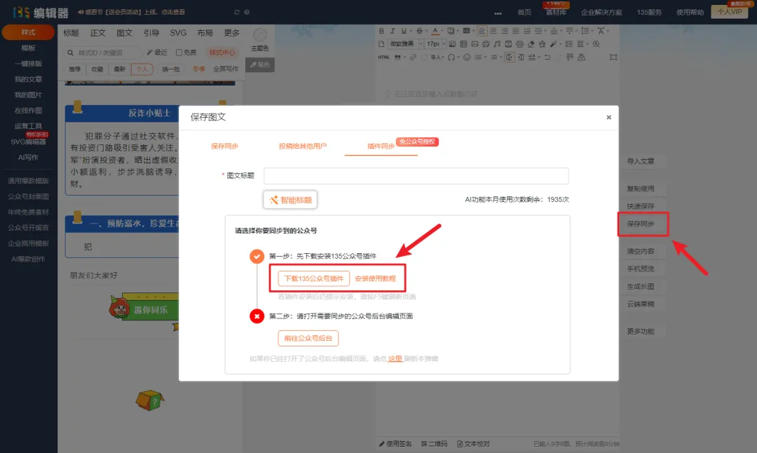Click the 主题色 theme color circle
The width and height of the screenshot is (757, 453).
pos(260,35)
